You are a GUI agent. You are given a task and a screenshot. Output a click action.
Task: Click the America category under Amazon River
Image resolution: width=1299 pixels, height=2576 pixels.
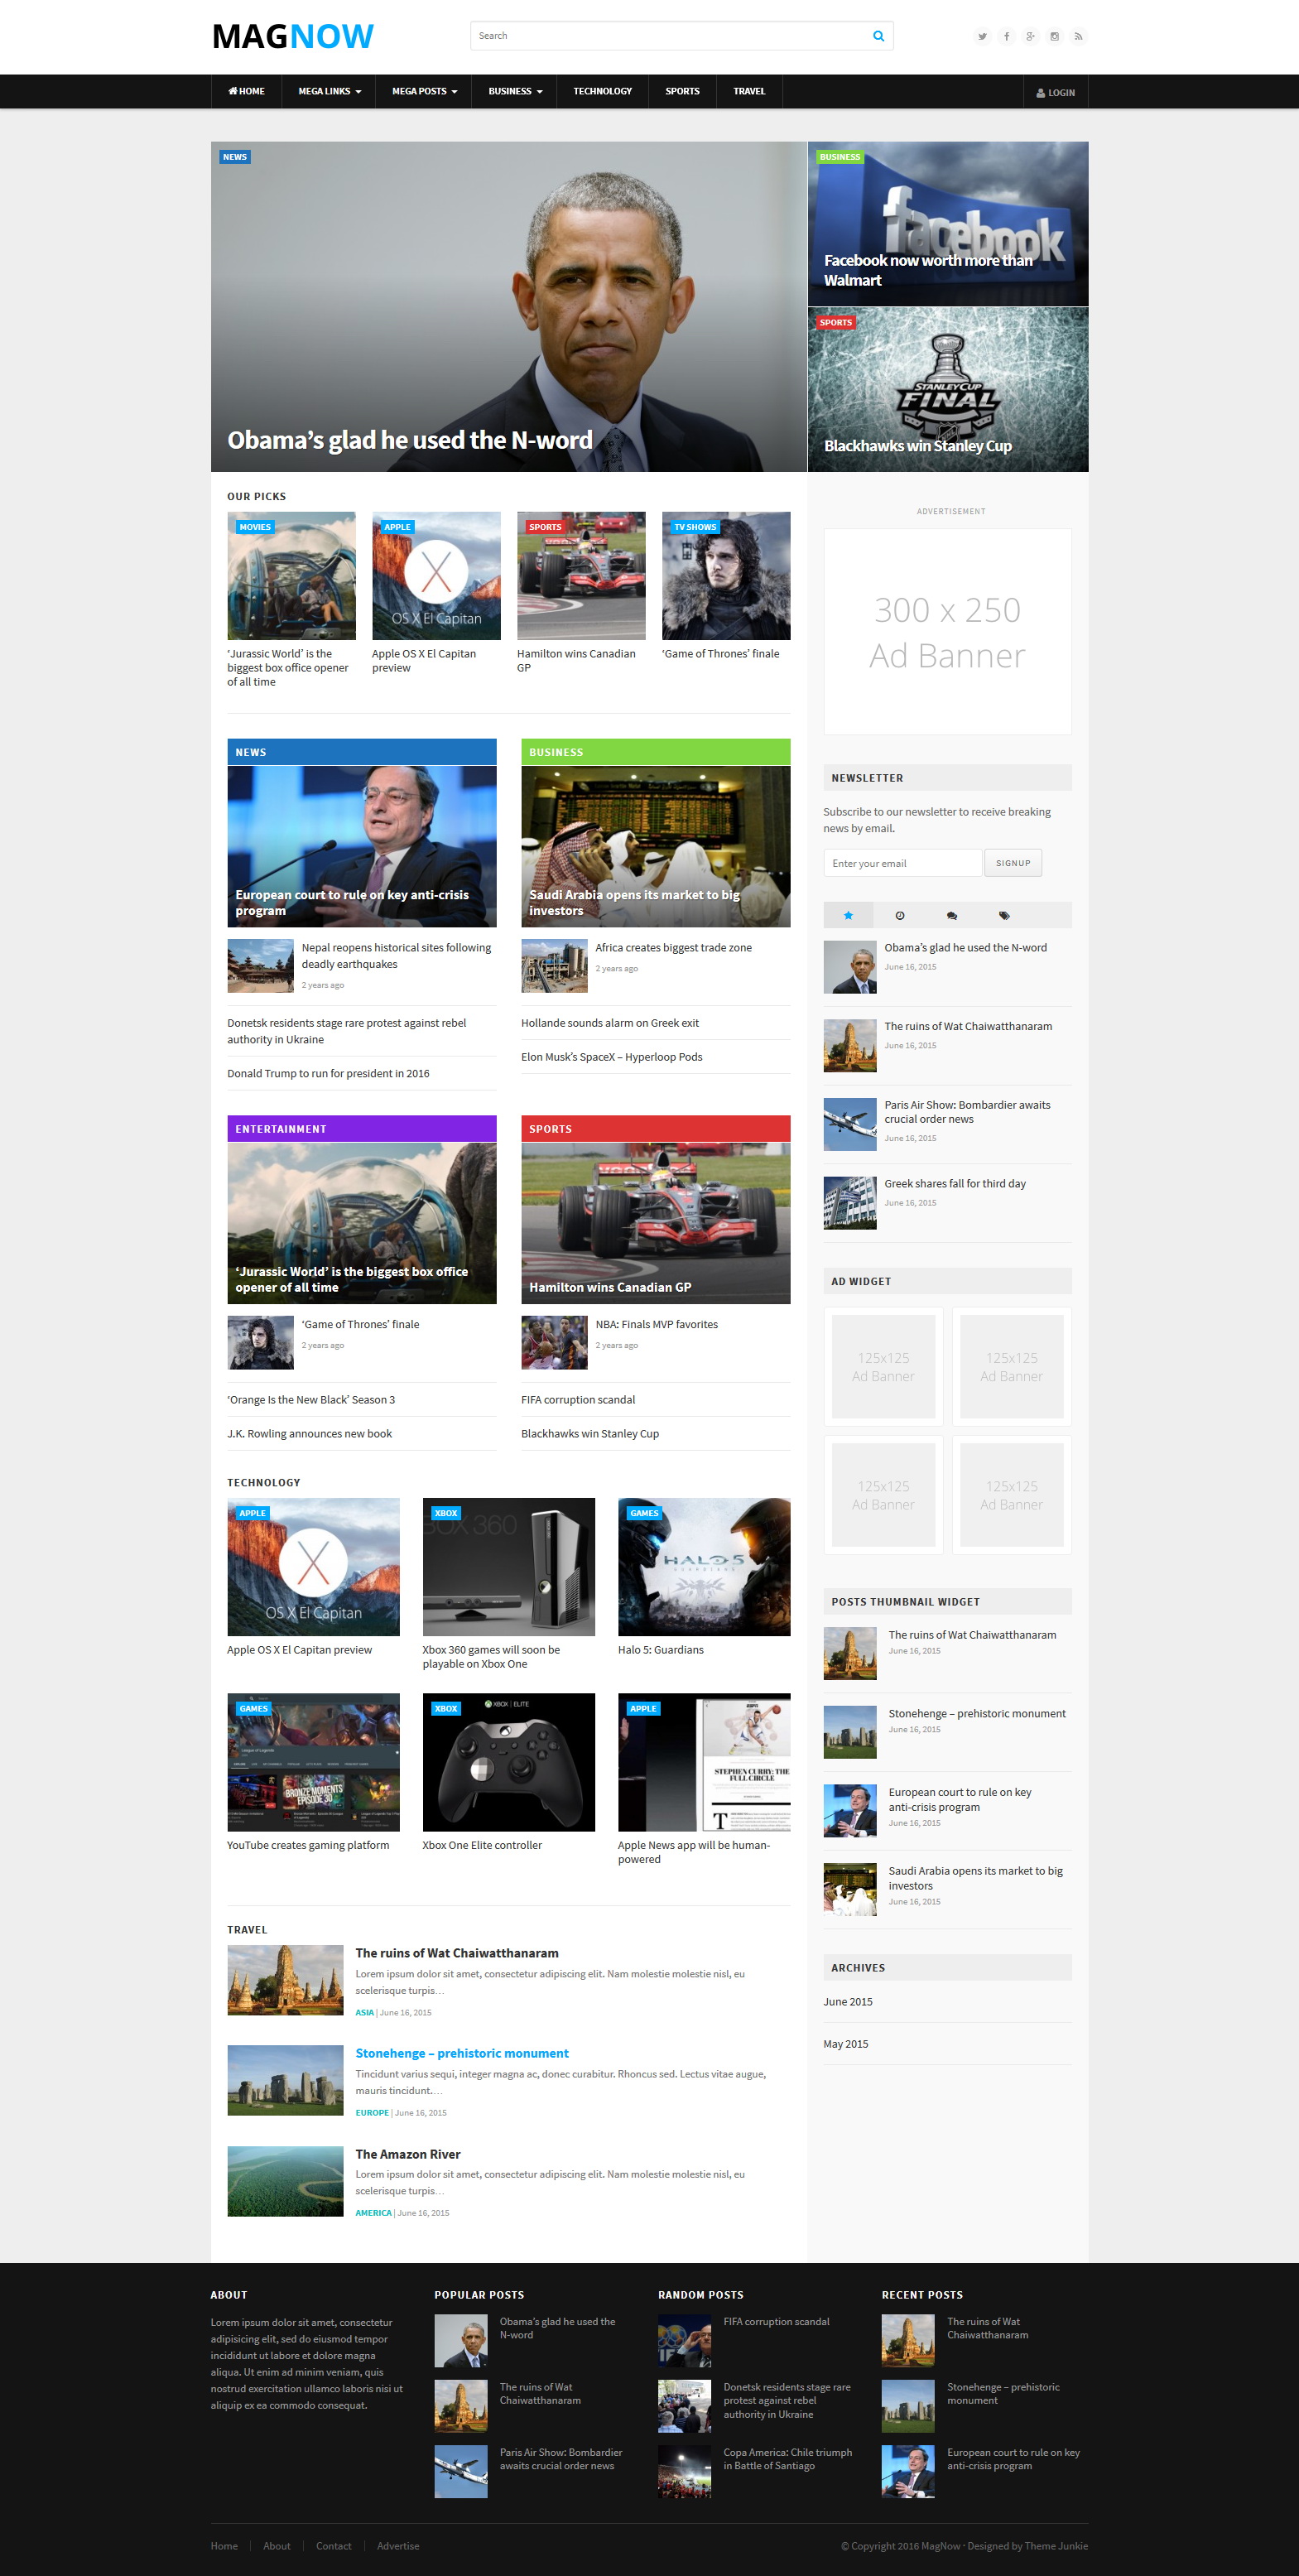click(374, 2213)
